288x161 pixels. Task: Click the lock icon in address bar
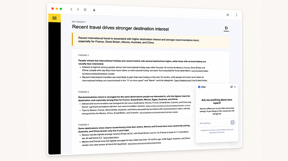click(x=94, y=10)
